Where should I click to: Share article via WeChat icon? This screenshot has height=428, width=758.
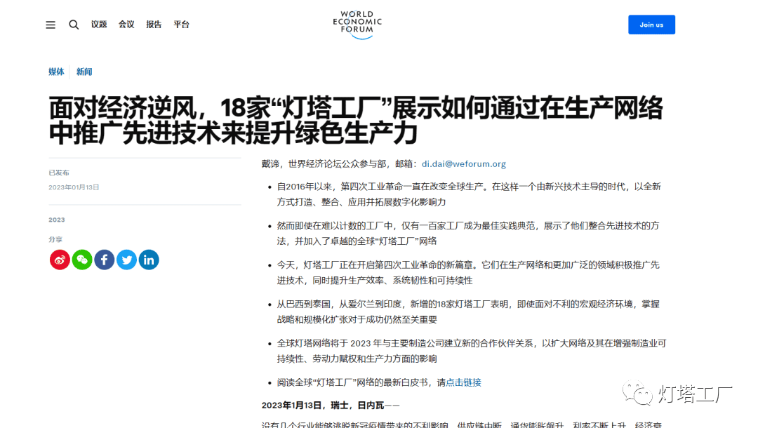(82, 260)
